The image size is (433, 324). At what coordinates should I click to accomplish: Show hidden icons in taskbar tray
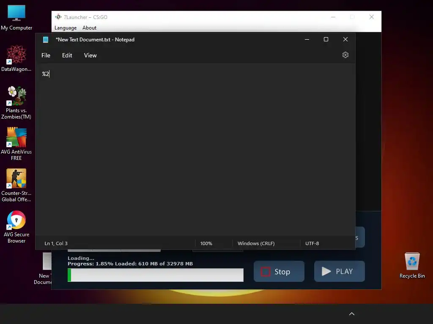pyautogui.click(x=352, y=314)
